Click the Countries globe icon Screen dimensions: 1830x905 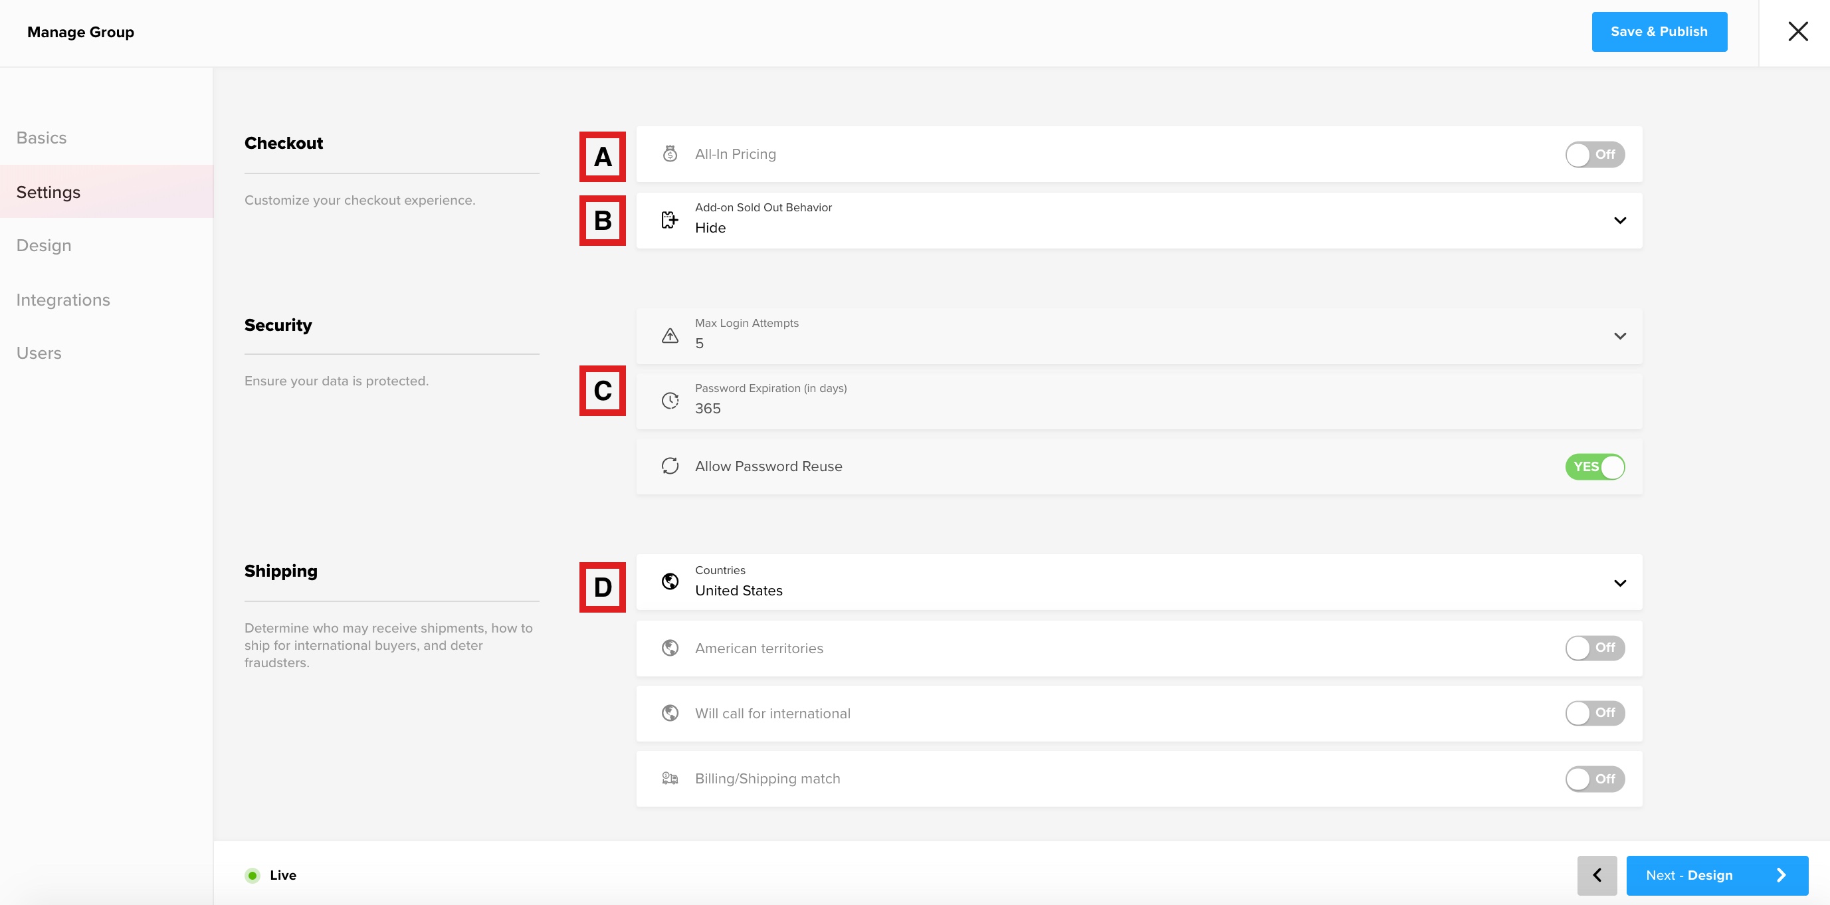pos(670,582)
